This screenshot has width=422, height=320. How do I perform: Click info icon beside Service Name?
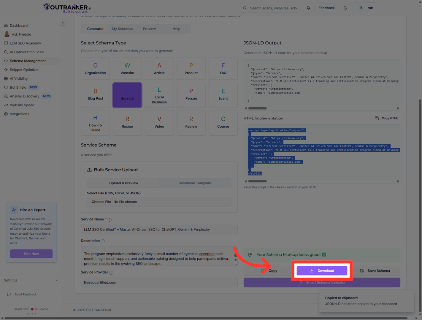[x=110, y=220]
